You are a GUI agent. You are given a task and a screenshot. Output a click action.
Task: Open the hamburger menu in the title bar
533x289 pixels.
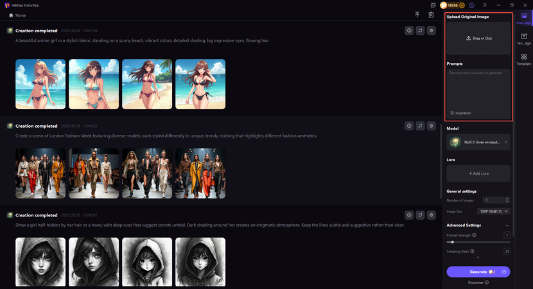click(x=485, y=5)
